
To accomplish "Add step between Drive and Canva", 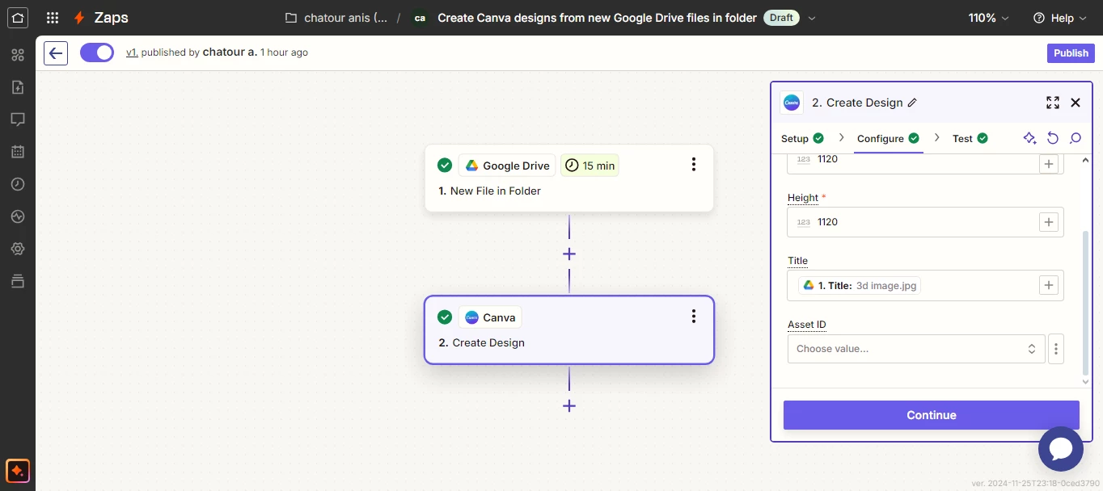I will point(569,254).
